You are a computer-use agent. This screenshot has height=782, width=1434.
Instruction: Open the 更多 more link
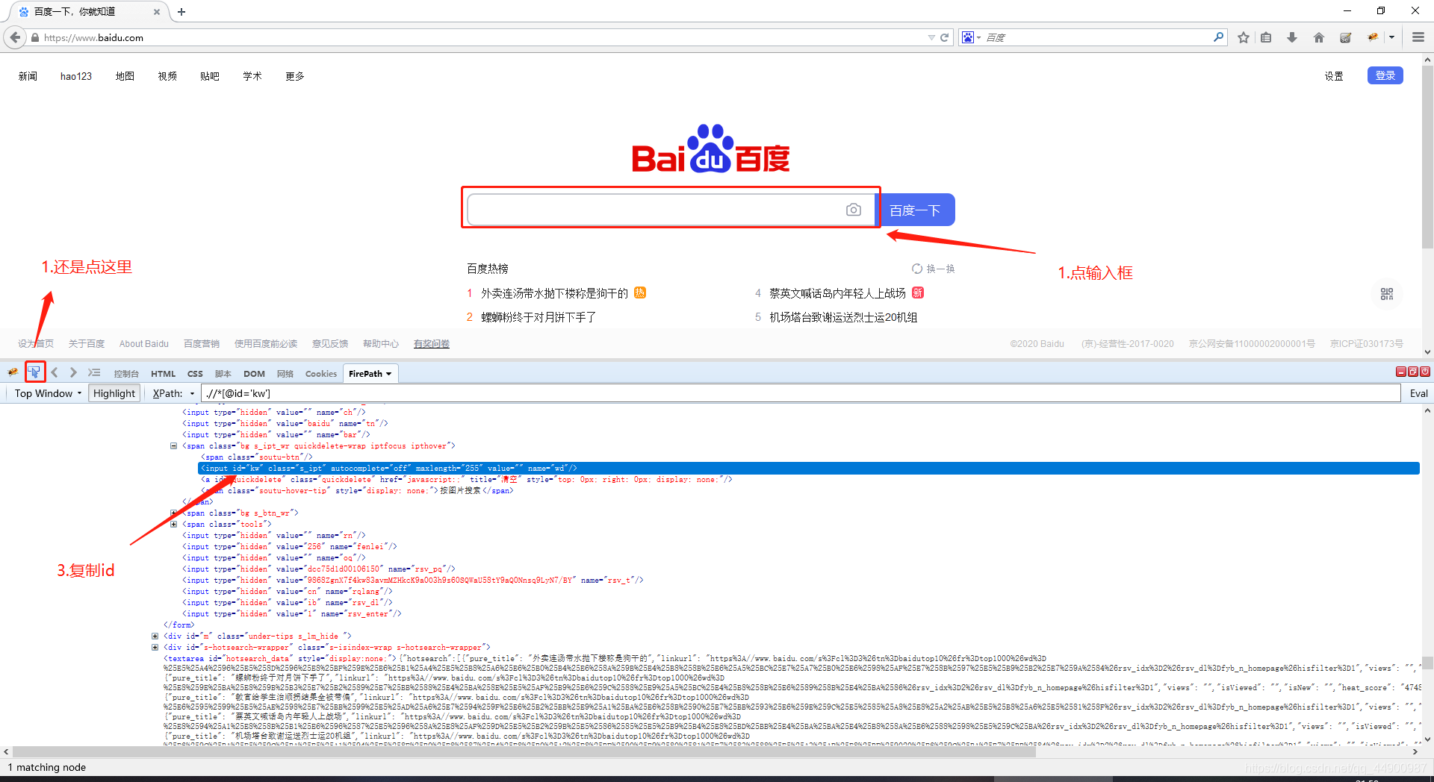point(295,76)
